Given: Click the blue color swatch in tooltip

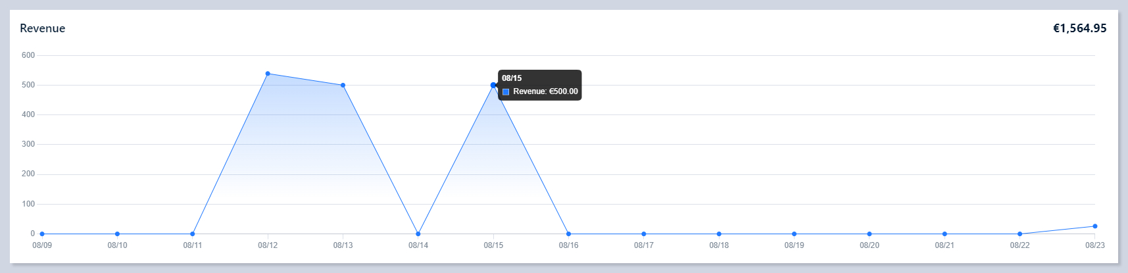Looking at the screenshot, I should 506,92.
